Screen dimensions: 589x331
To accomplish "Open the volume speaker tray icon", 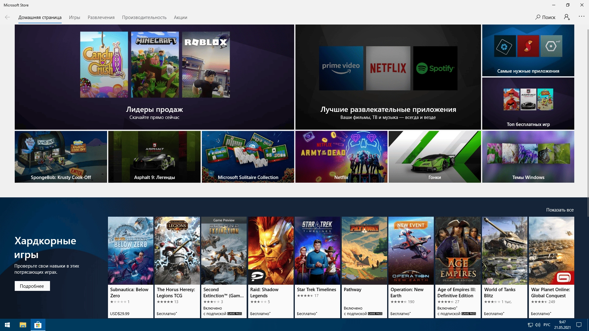I will 538,325.
